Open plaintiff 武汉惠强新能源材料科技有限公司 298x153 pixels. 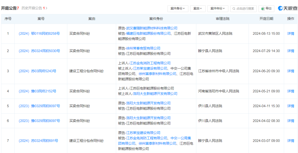[x=152, y=28]
